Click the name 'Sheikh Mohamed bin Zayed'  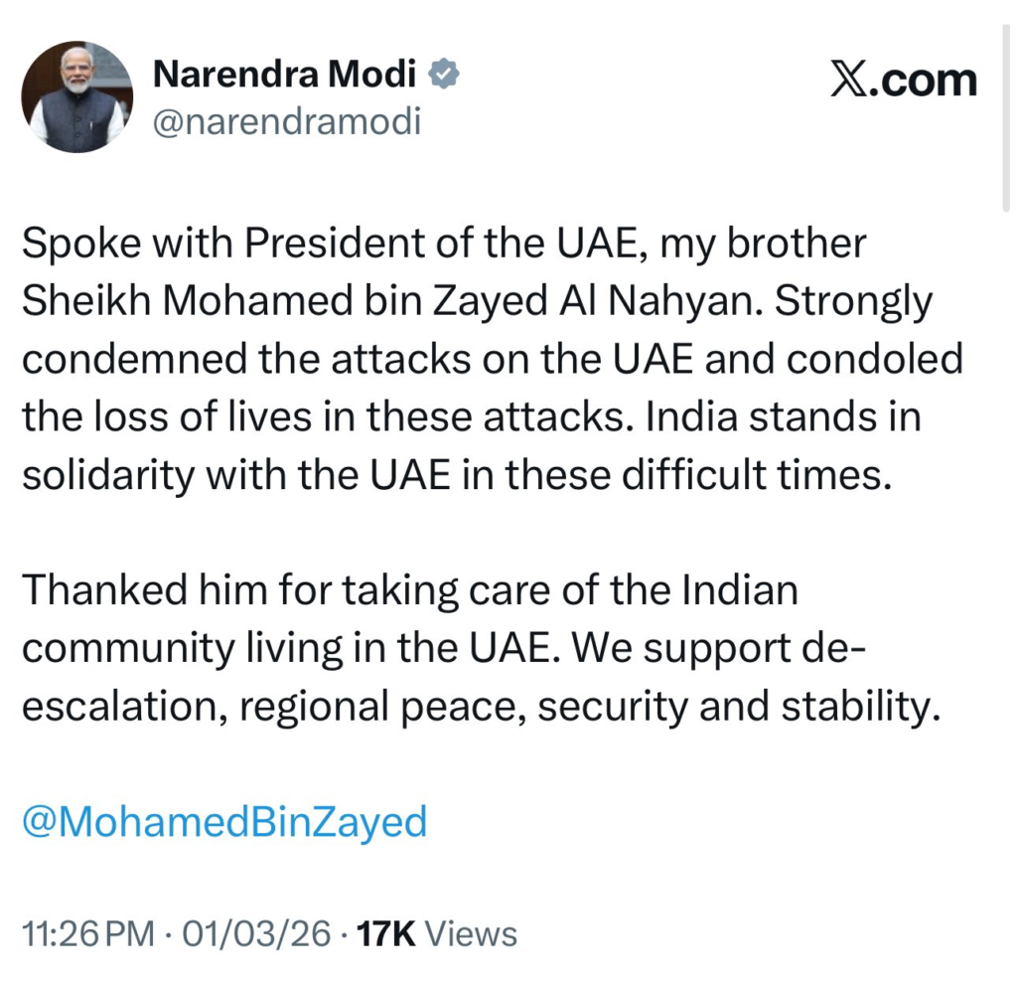(246, 302)
